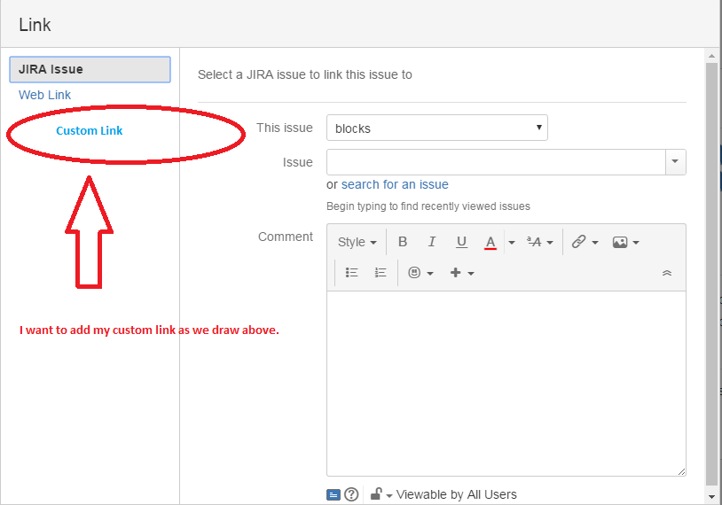The height and width of the screenshot is (505, 722).
Task: Change comment visibility lock dropdown
Action: pos(381,494)
